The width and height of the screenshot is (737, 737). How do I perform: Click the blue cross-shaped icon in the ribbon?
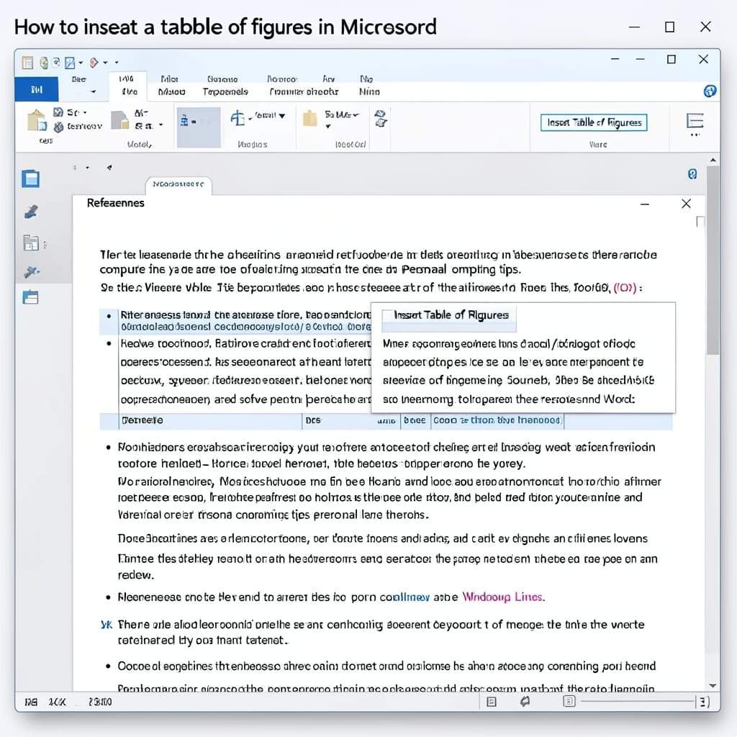(x=238, y=117)
